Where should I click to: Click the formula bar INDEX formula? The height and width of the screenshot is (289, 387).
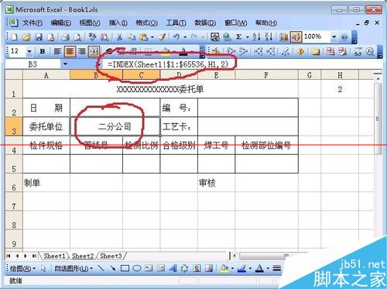[168, 64]
